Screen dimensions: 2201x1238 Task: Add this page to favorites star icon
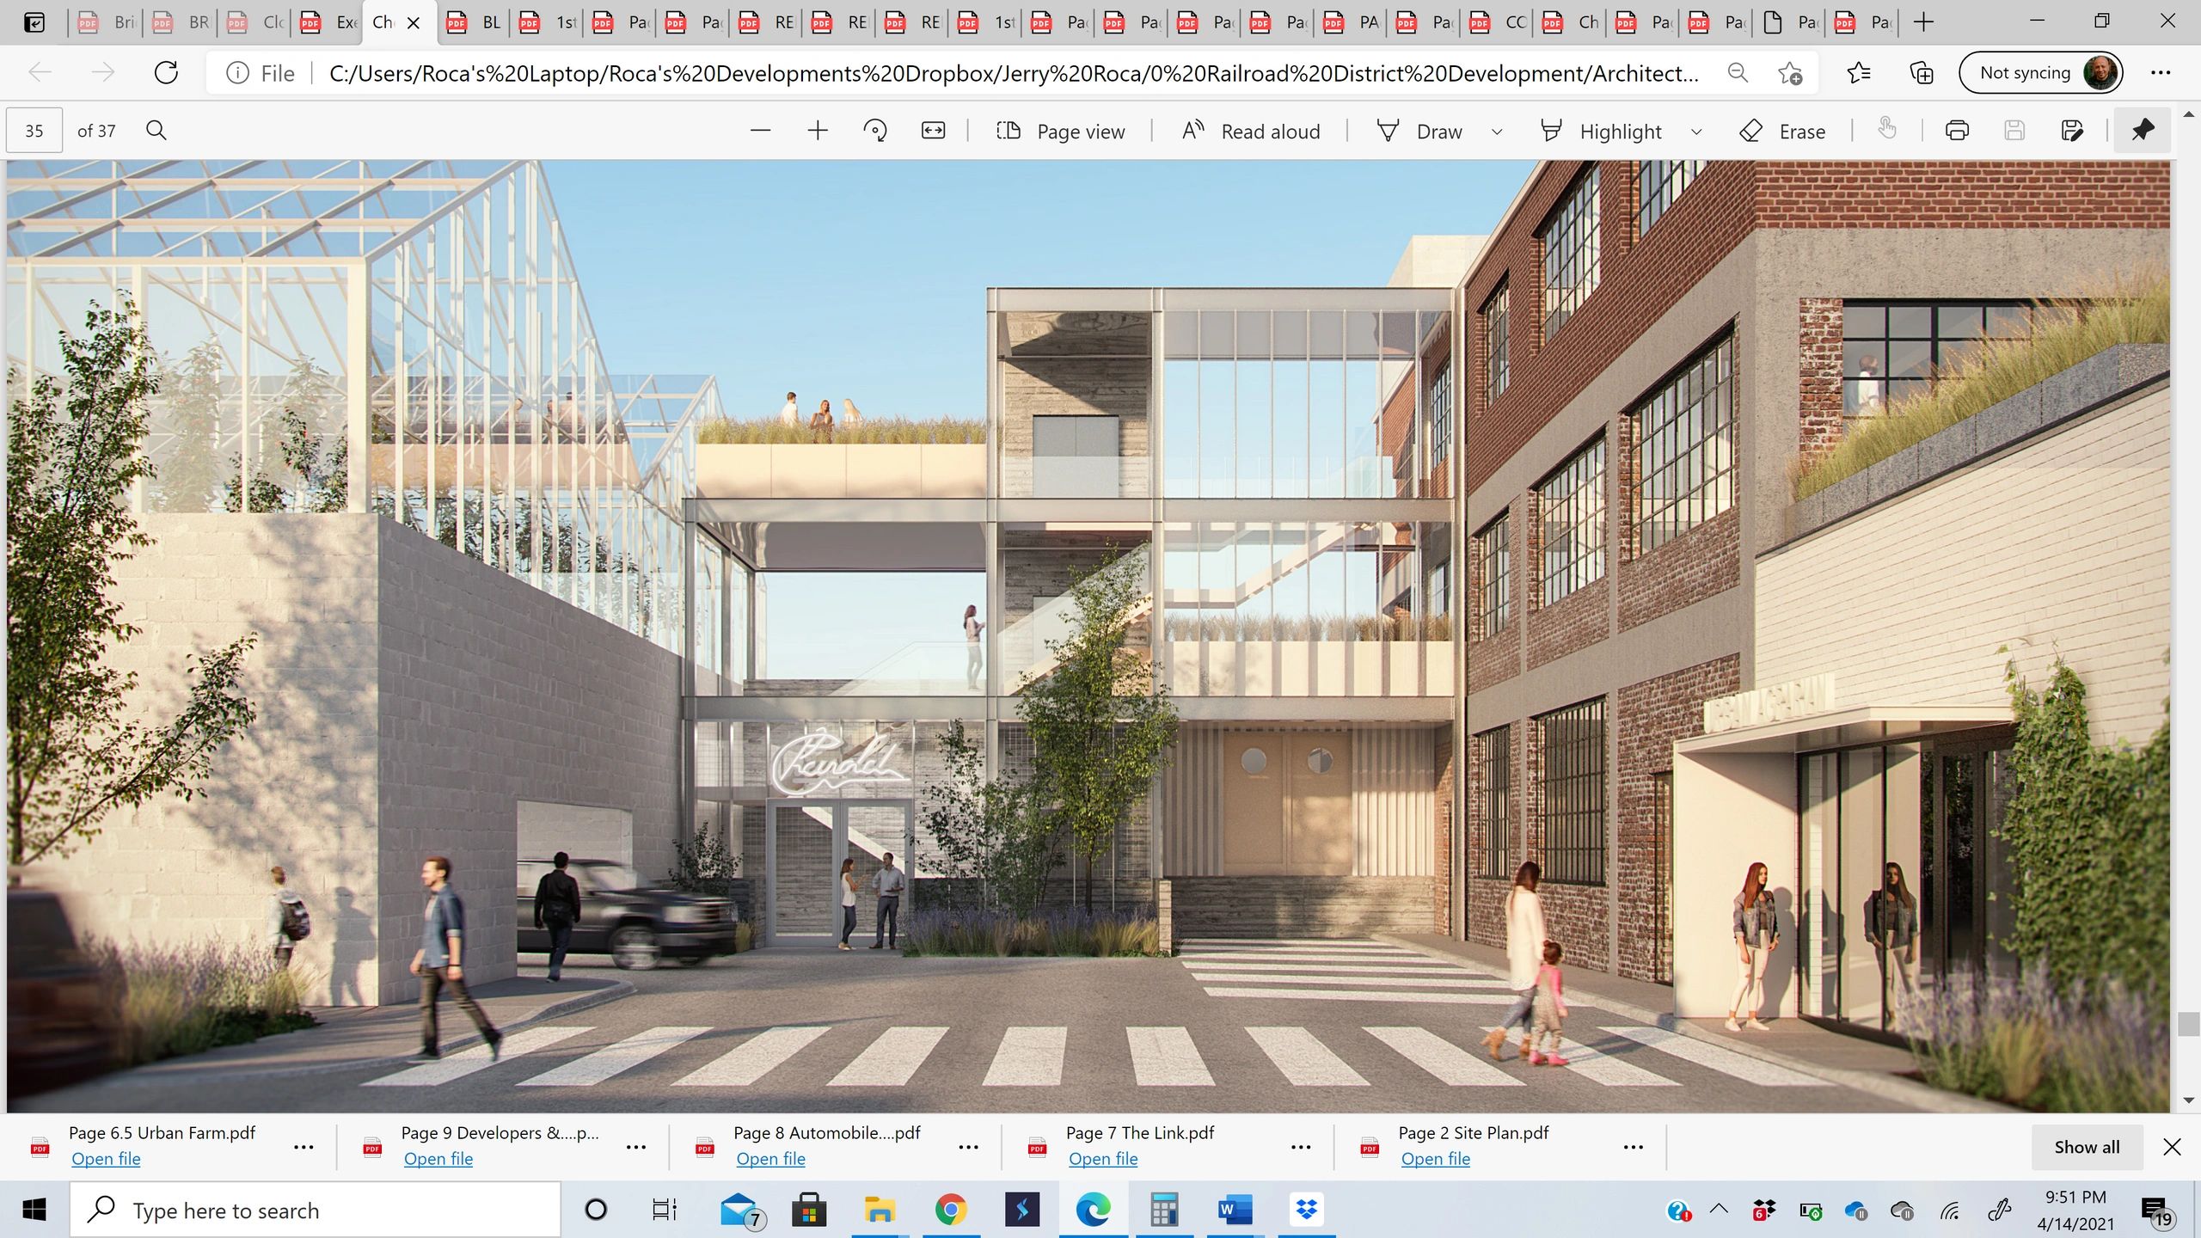point(1790,73)
